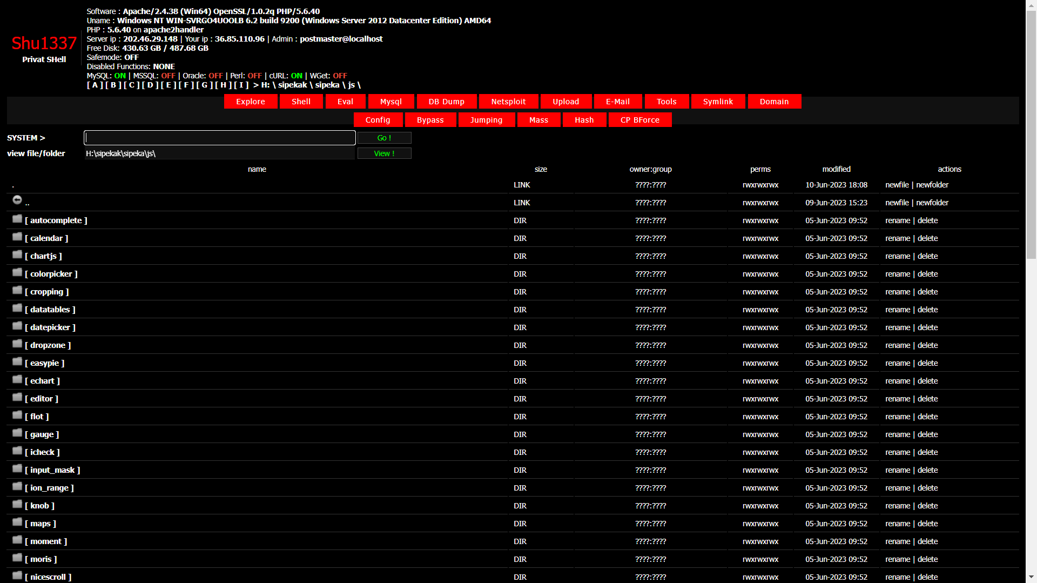
Task: Click delete for calendar folder
Action: pos(928,238)
